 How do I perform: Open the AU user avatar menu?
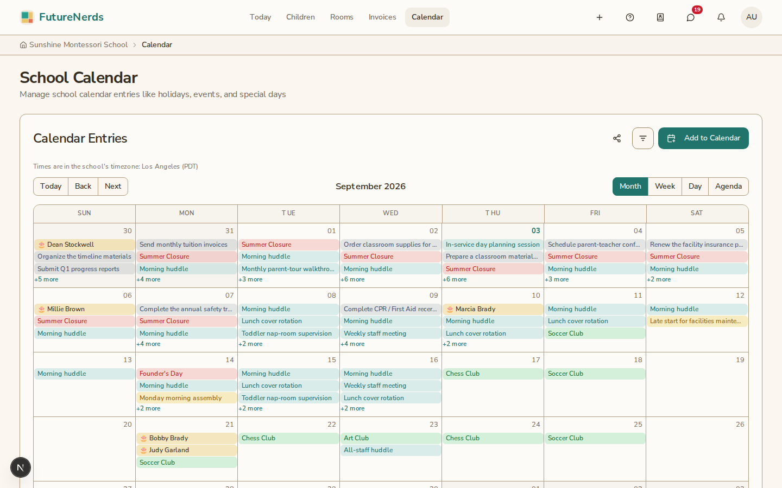(x=752, y=17)
